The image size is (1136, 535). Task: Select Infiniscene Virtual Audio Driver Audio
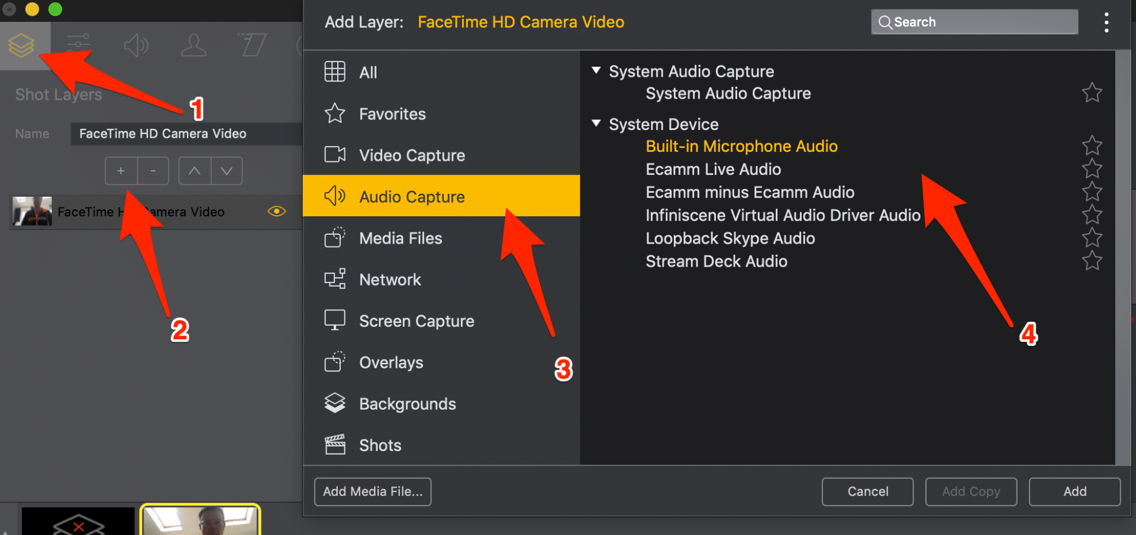click(783, 215)
